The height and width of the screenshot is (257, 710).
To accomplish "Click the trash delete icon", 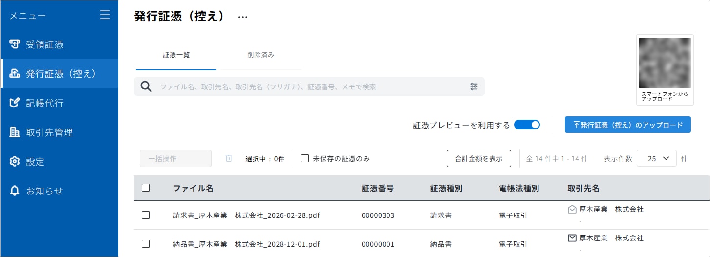I will 229,158.
